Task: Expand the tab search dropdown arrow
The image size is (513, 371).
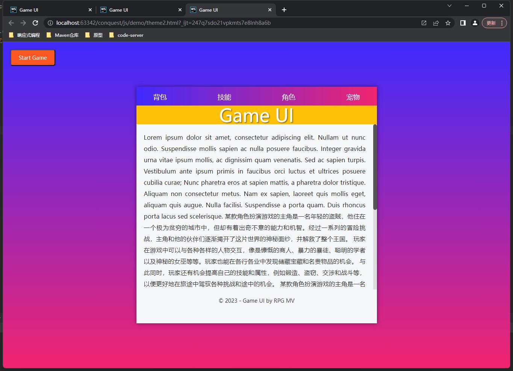Action: pos(449,6)
